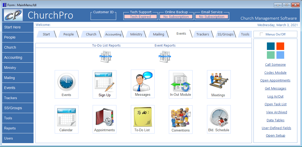Open the Codes Module link

click(x=275, y=73)
